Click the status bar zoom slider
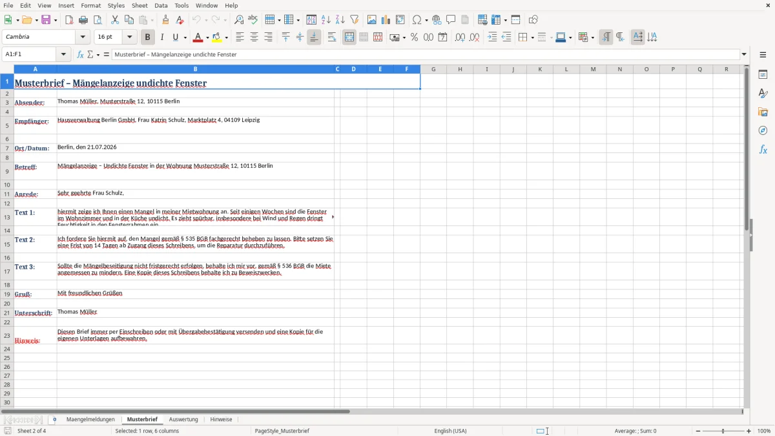The width and height of the screenshot is (775, 436). click(723, 431)
